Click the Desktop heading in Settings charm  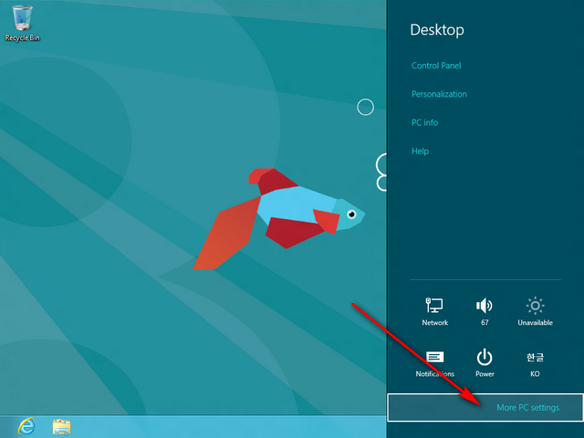437,30
